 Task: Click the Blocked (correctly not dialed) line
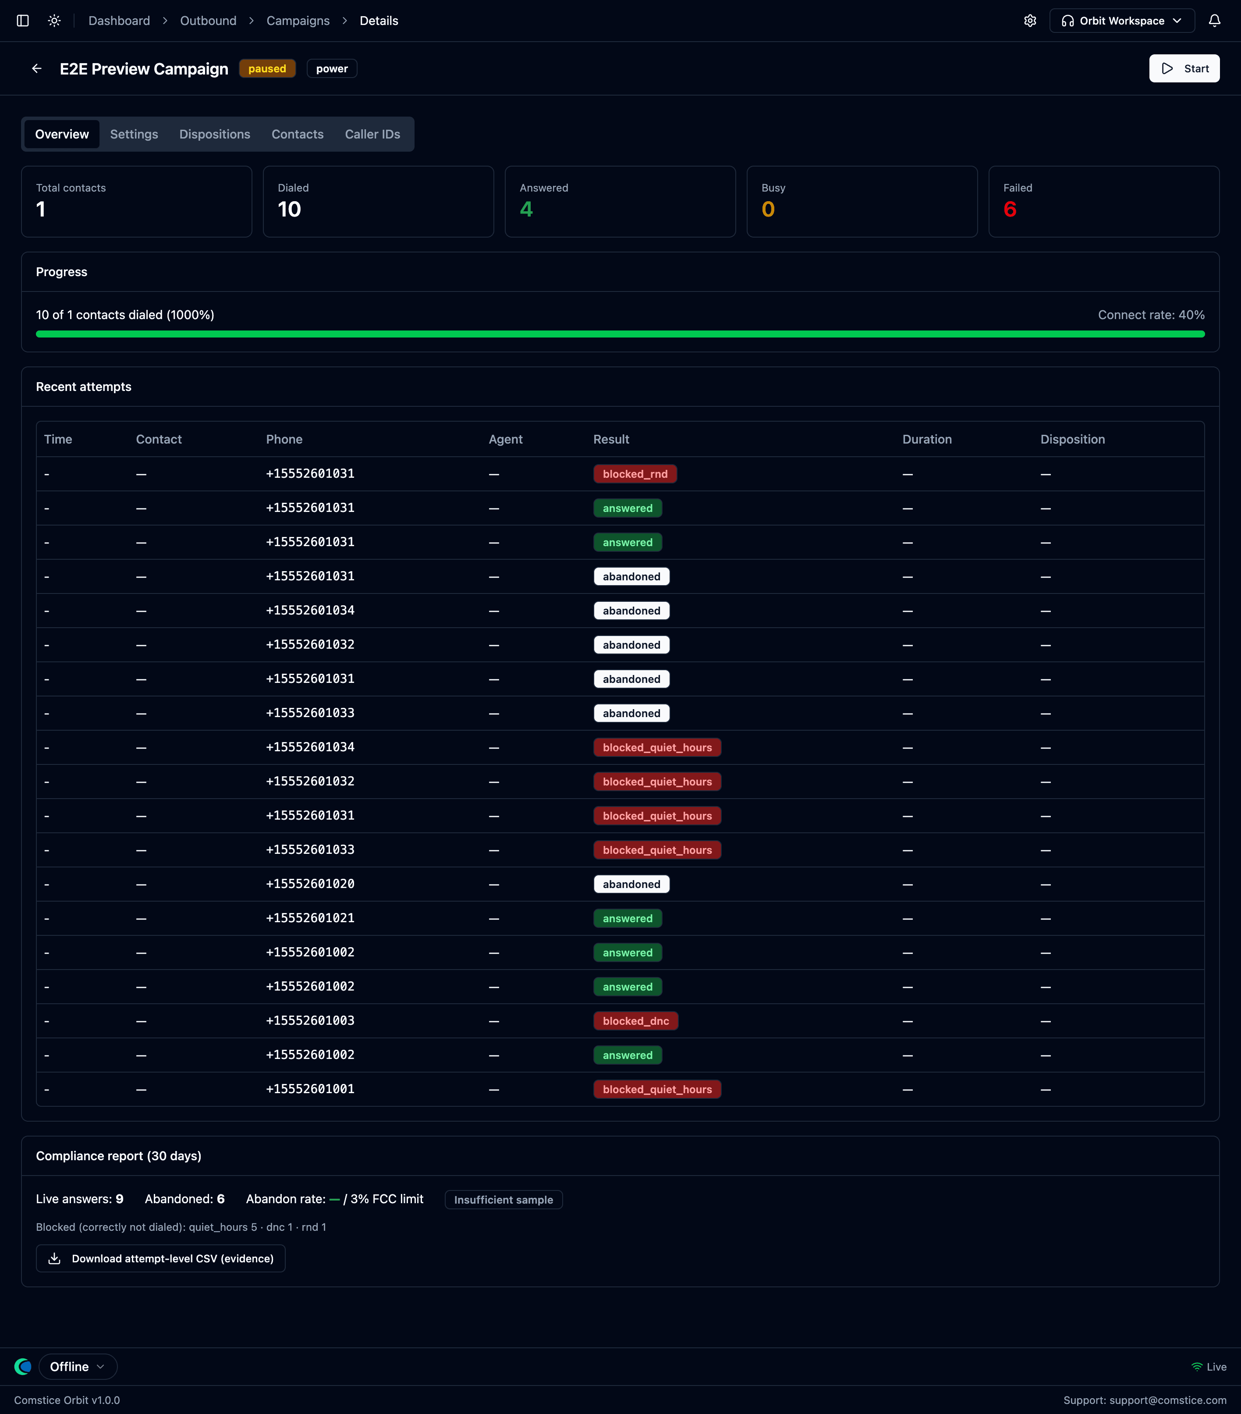click(181, 1227)
